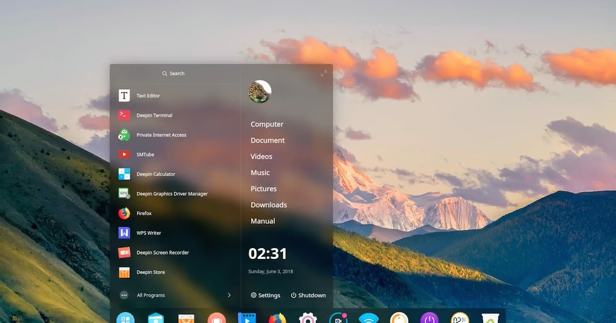Image resolution: width=616 pixels, height=323 pixels.
Task: Launch the Text Editor app
Action: click(149, 95)
